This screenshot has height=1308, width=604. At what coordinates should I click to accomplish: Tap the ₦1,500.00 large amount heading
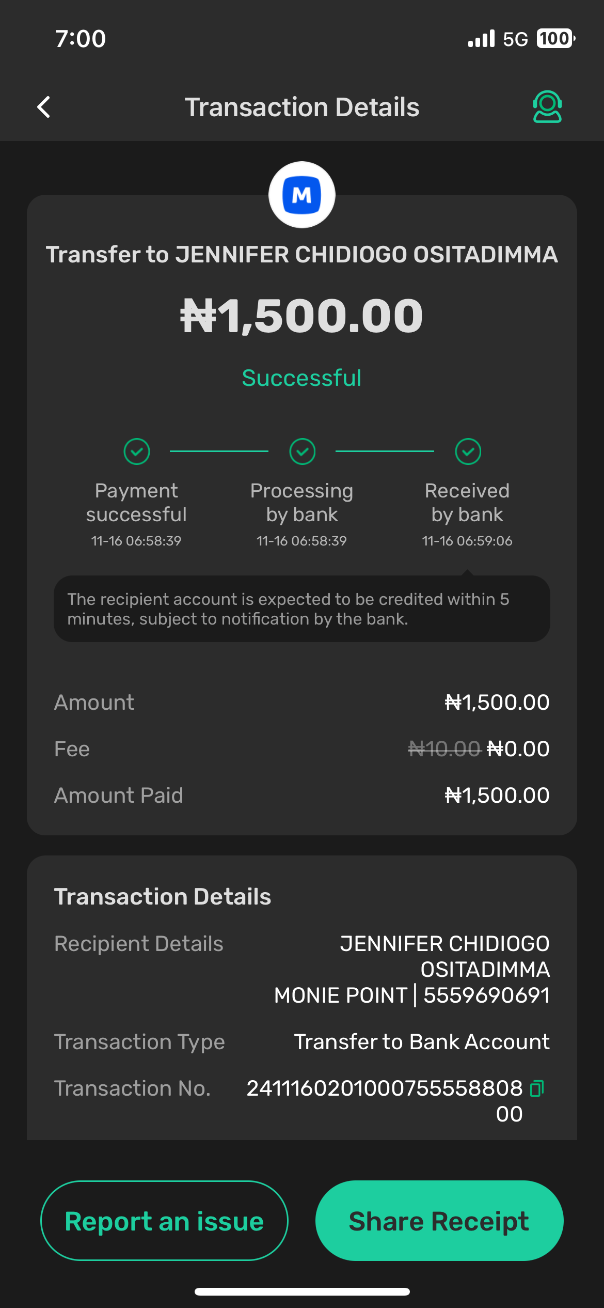point(302,316)
